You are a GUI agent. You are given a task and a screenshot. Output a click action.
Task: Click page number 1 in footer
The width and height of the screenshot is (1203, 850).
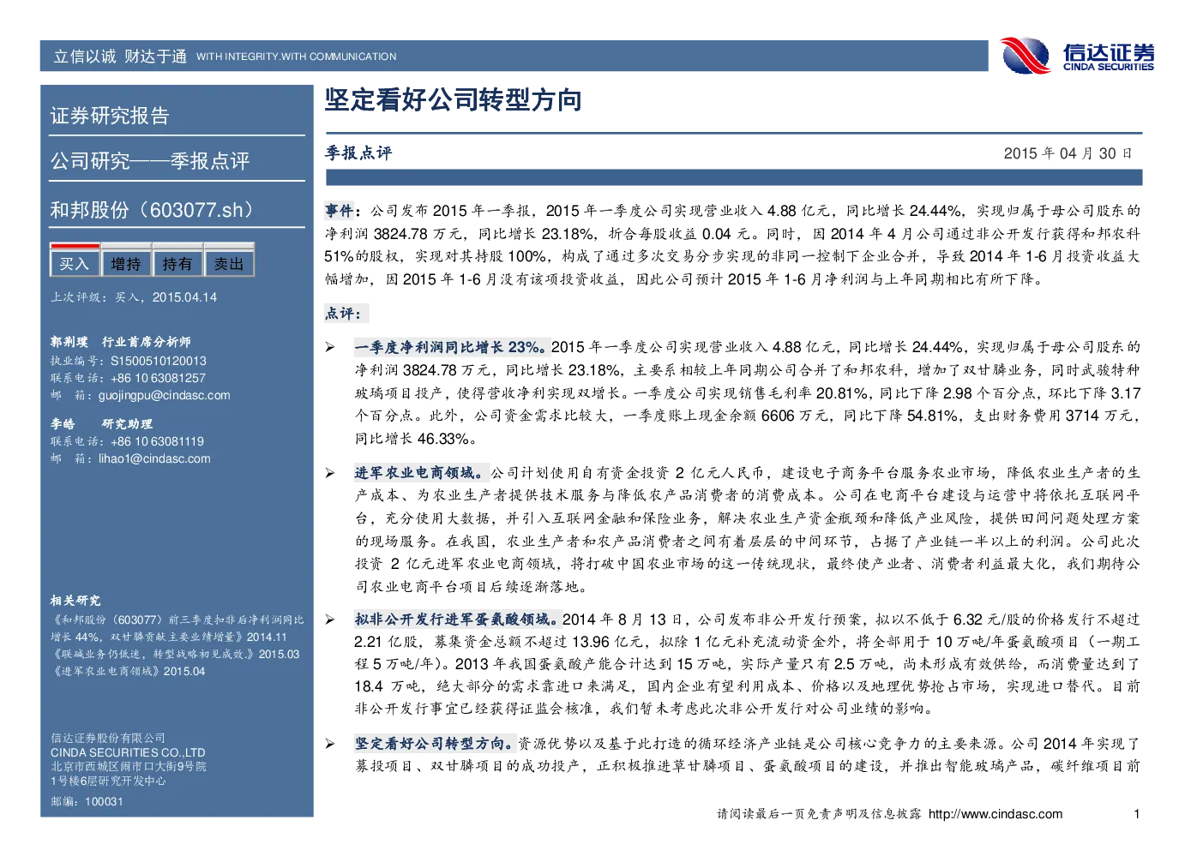(x=1137, y=814)
